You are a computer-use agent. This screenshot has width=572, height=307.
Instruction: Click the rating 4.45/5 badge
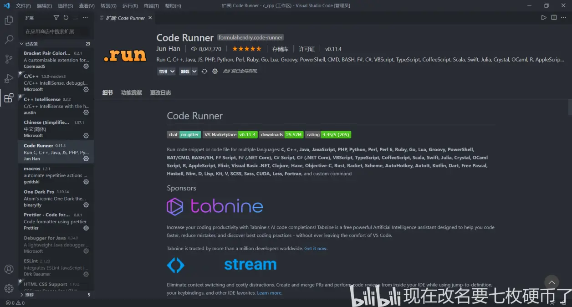(328, 134)
